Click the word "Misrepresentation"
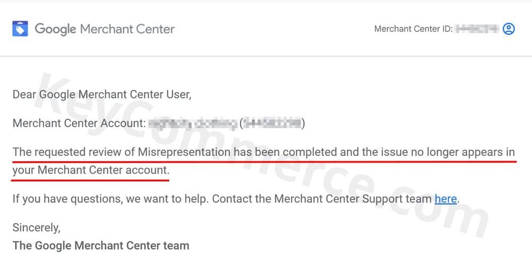This screenshot has width=532, height=273. coord(184,152)
